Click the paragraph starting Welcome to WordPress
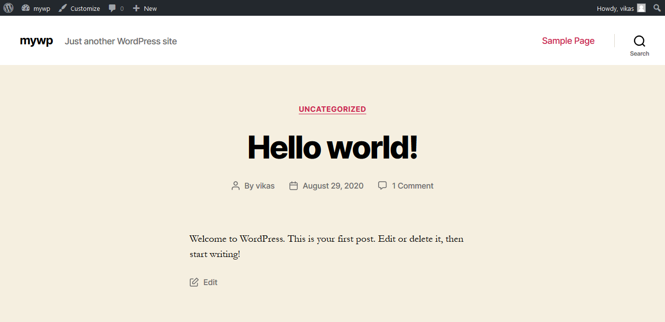Image resolution: width=665 pixels, height=322 pixels. (x=326, y=247)
